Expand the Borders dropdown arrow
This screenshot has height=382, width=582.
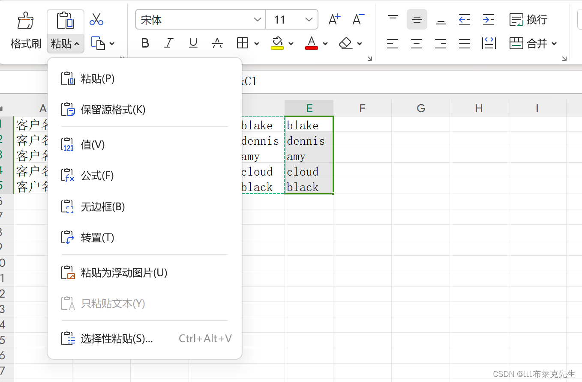point(257,44)
